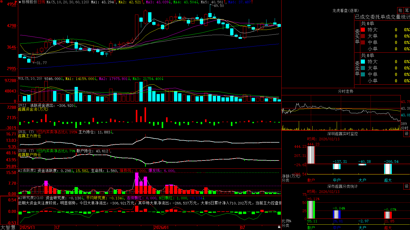This screenshot has height=230, width=410.
Task: Select the SVZJ indicator name
Action: coord(22,105)
